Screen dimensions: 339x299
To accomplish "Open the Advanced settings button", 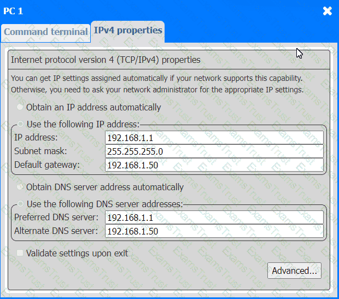I will (x=294, y=271).
